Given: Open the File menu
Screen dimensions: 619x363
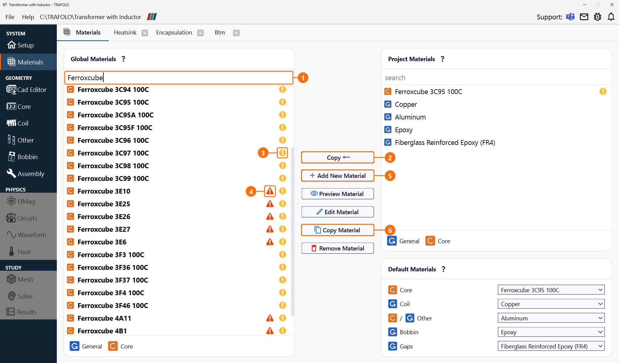Looking at the screenshot, I should point(10,17).
